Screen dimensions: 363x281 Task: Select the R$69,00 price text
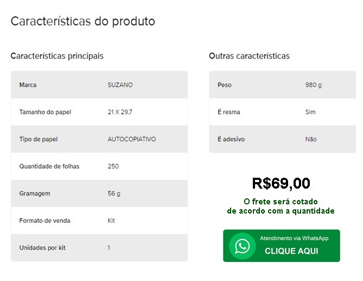[x=281, y=183]
